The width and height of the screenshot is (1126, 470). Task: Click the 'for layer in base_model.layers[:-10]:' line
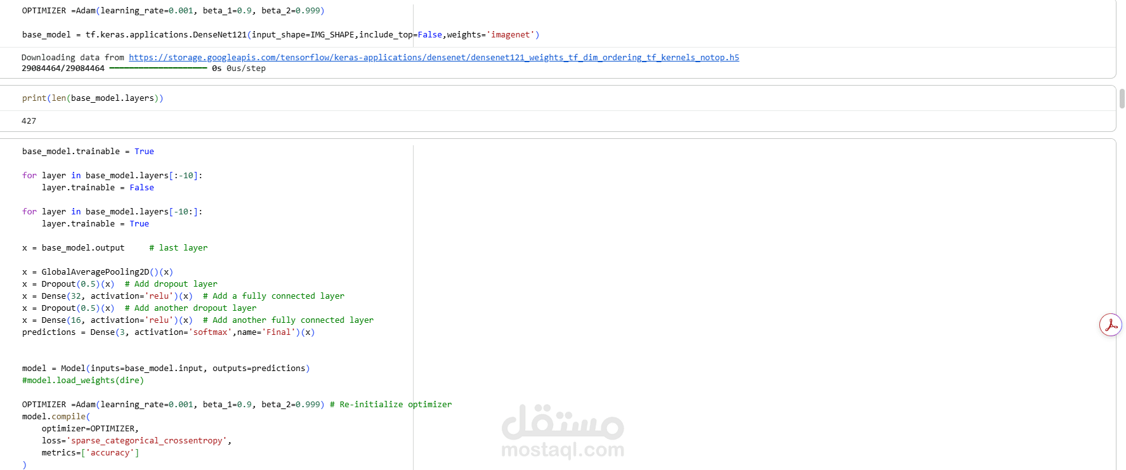[x=112, y=176]
